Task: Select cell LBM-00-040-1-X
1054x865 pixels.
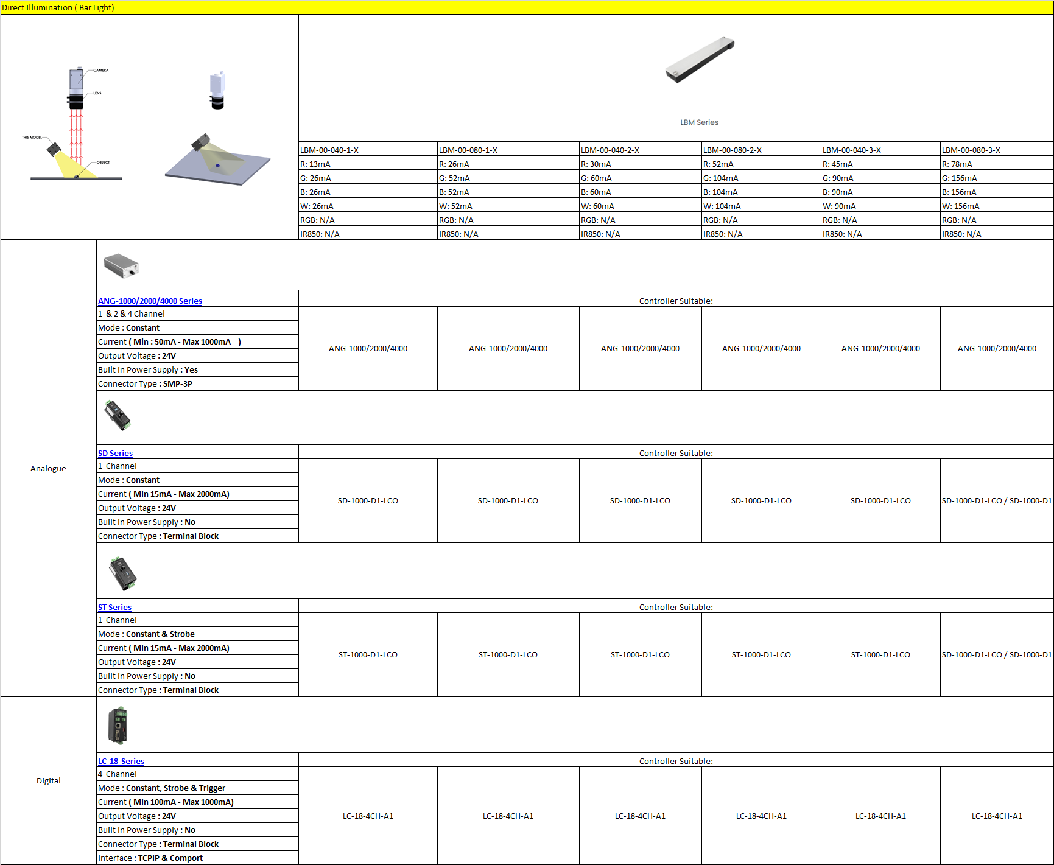Action: pos(368,150)
